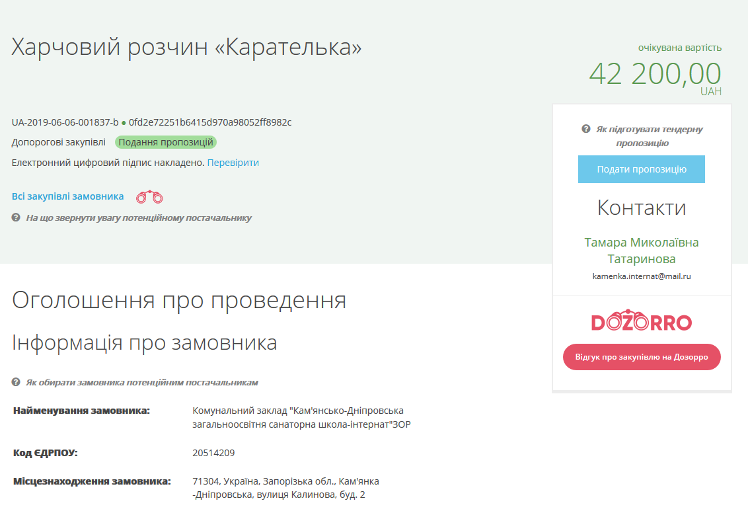This screenshot has width=748, height=513.
Task: Click green dot after the tender ID
Action: (x=124, y=123)
